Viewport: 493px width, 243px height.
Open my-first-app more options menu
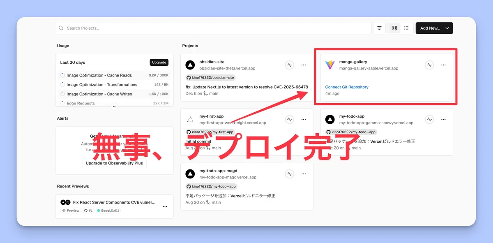304,119
